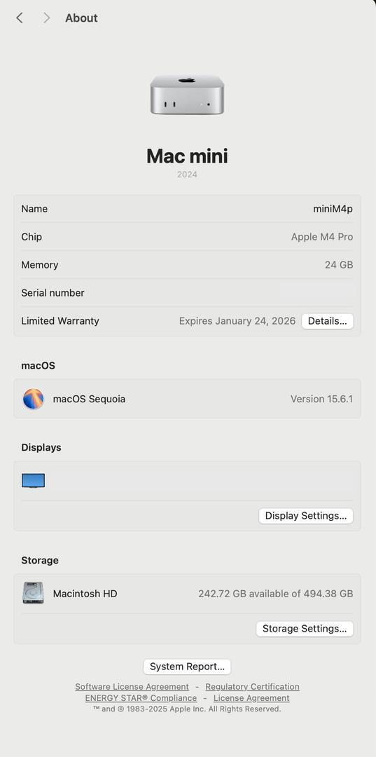376x757 pixels.
Task: Open the License Agreement link
Action: [251, 698]
